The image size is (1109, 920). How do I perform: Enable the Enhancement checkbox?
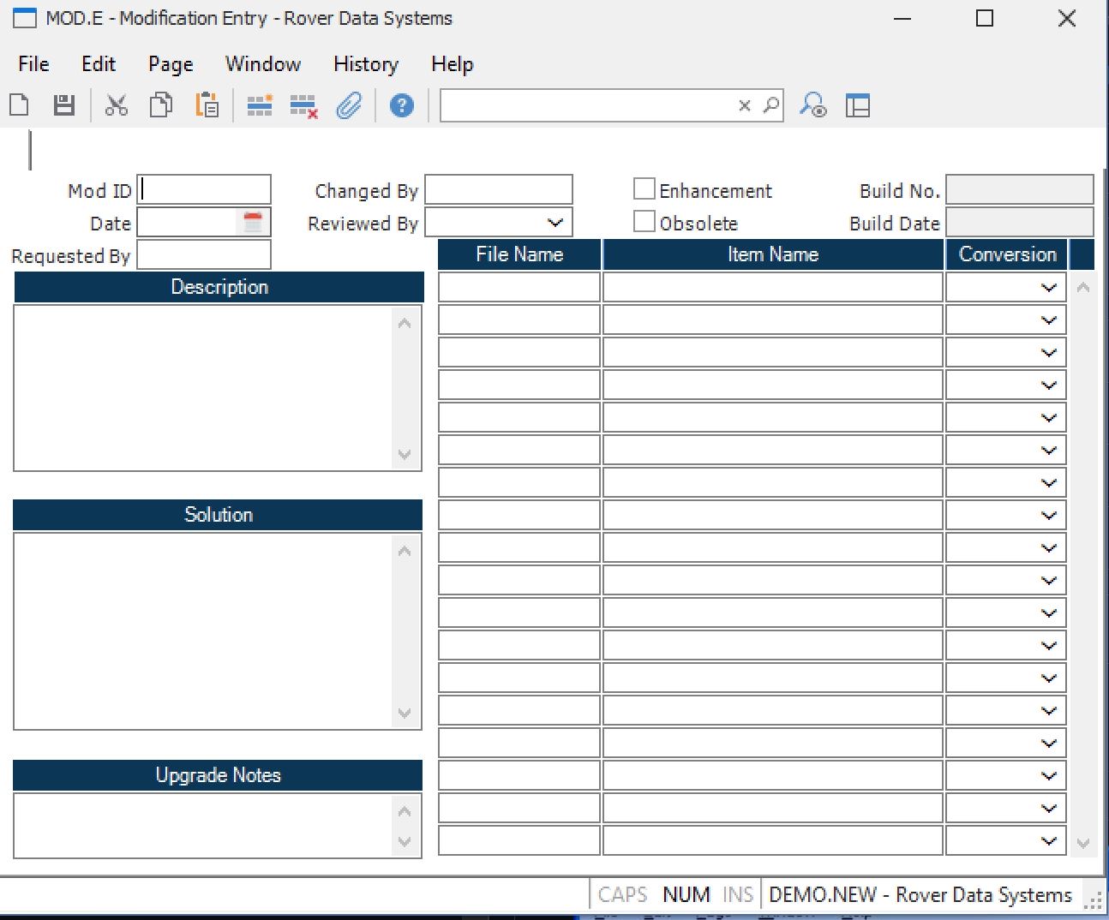point(644,189)
